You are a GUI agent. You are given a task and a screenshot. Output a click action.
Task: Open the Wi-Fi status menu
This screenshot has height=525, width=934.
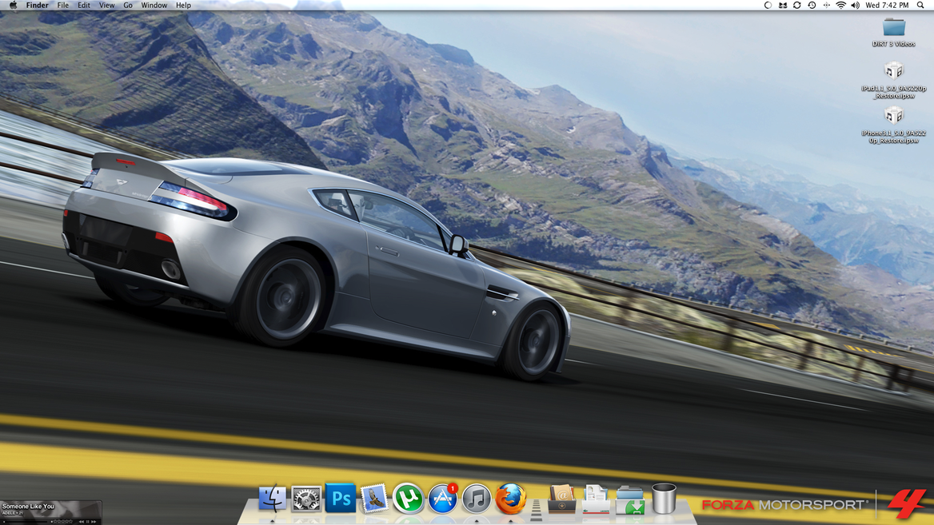840,6
